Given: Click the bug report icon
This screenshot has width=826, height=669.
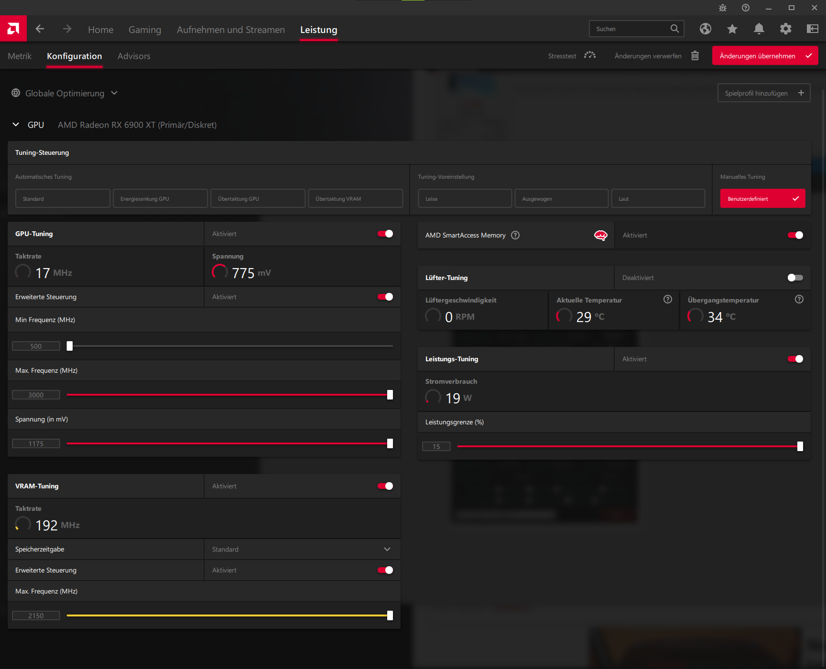Looking at the screenshot, I should point(723,8).
